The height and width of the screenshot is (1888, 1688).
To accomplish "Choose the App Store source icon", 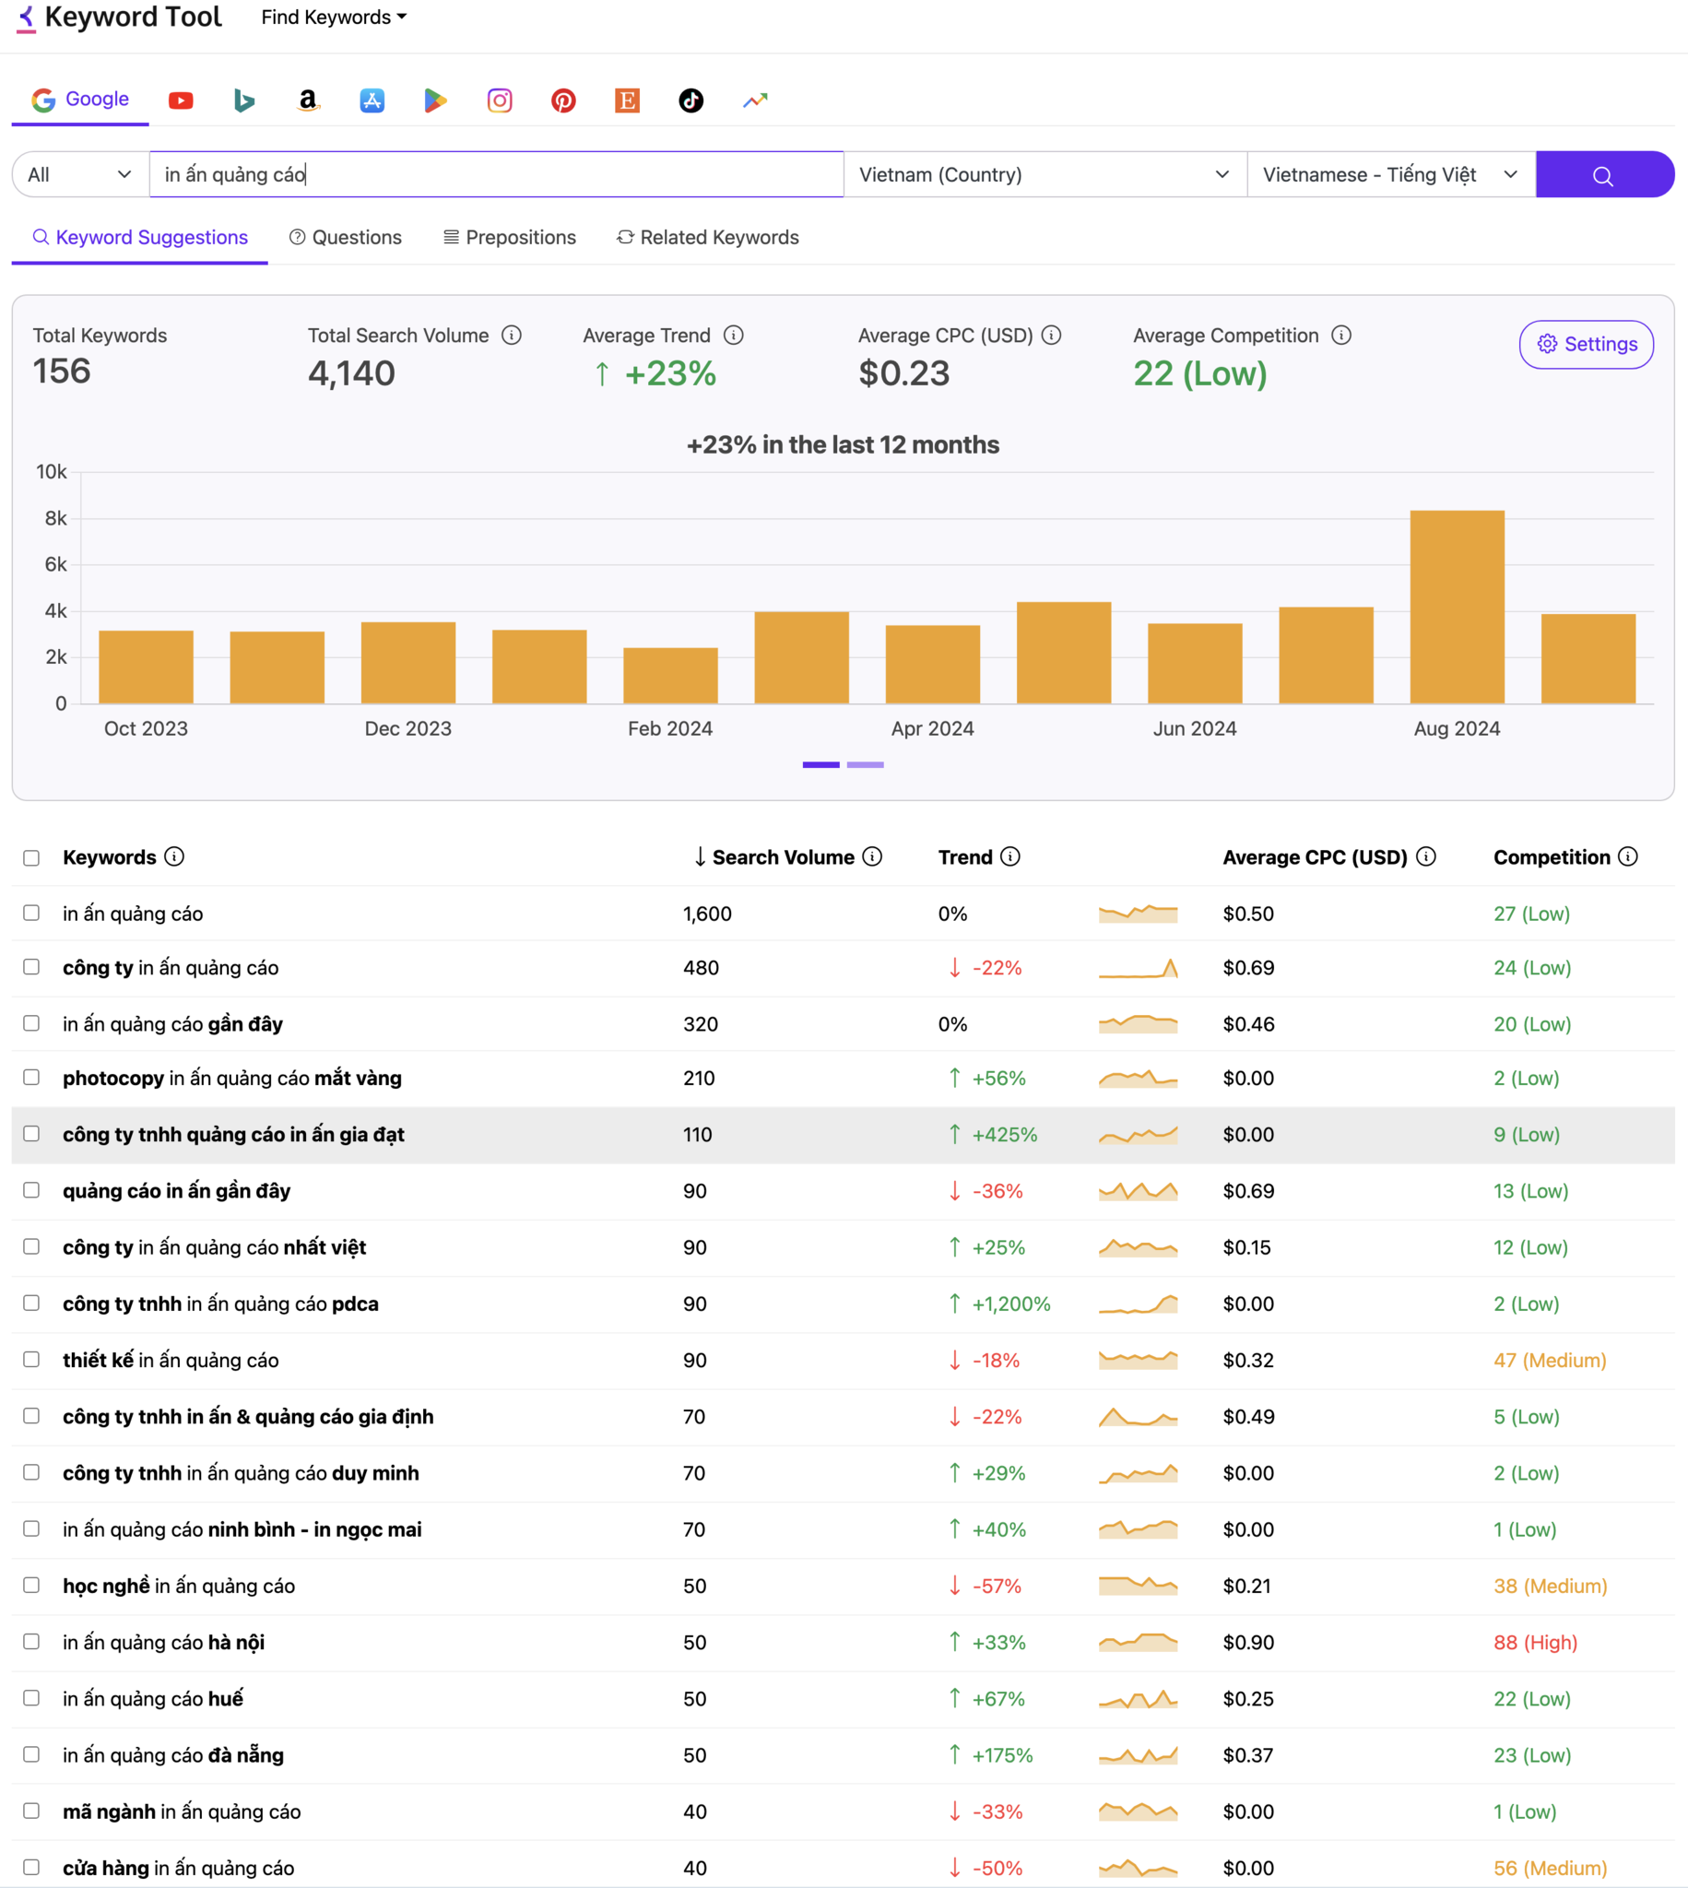I will (372, 100).
